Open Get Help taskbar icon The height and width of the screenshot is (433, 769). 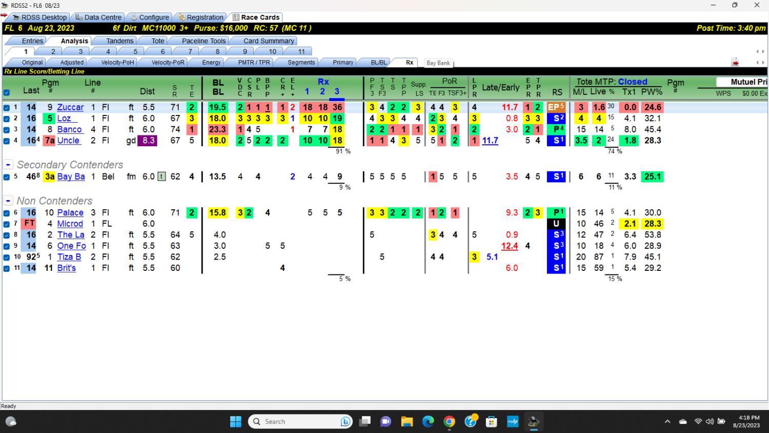tap(471, 422)
